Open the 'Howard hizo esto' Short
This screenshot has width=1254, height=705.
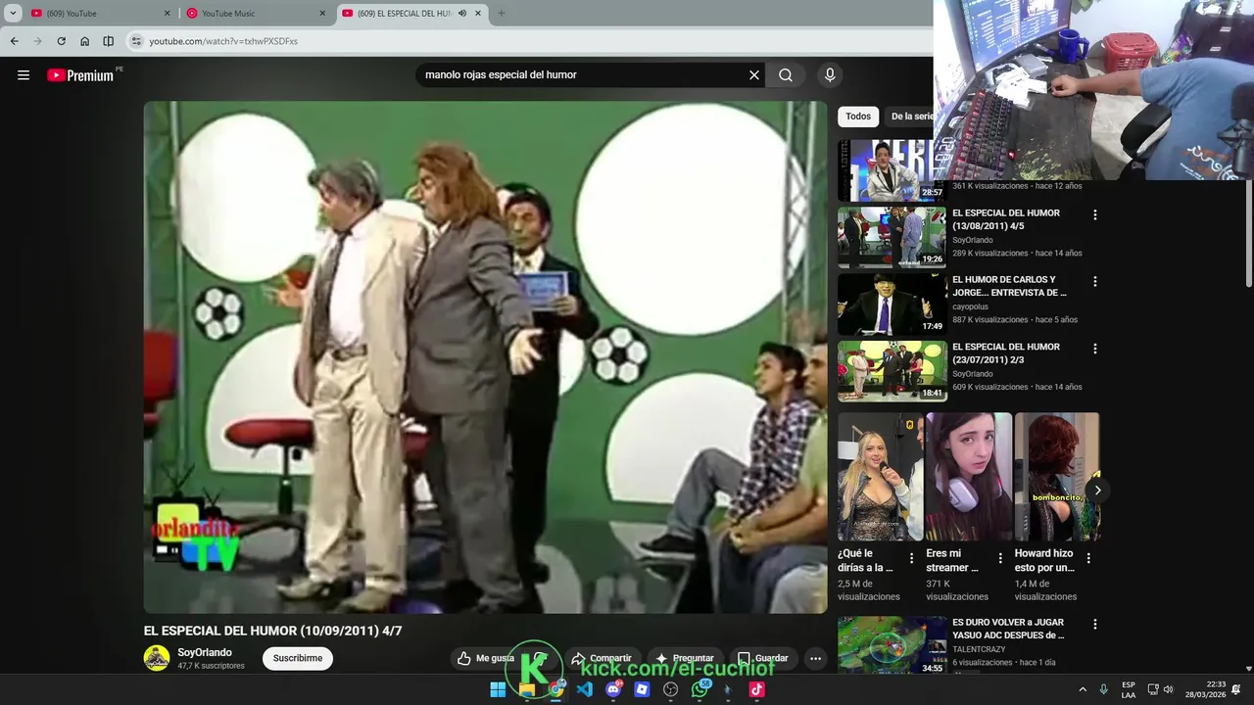tap(1057, 477)
